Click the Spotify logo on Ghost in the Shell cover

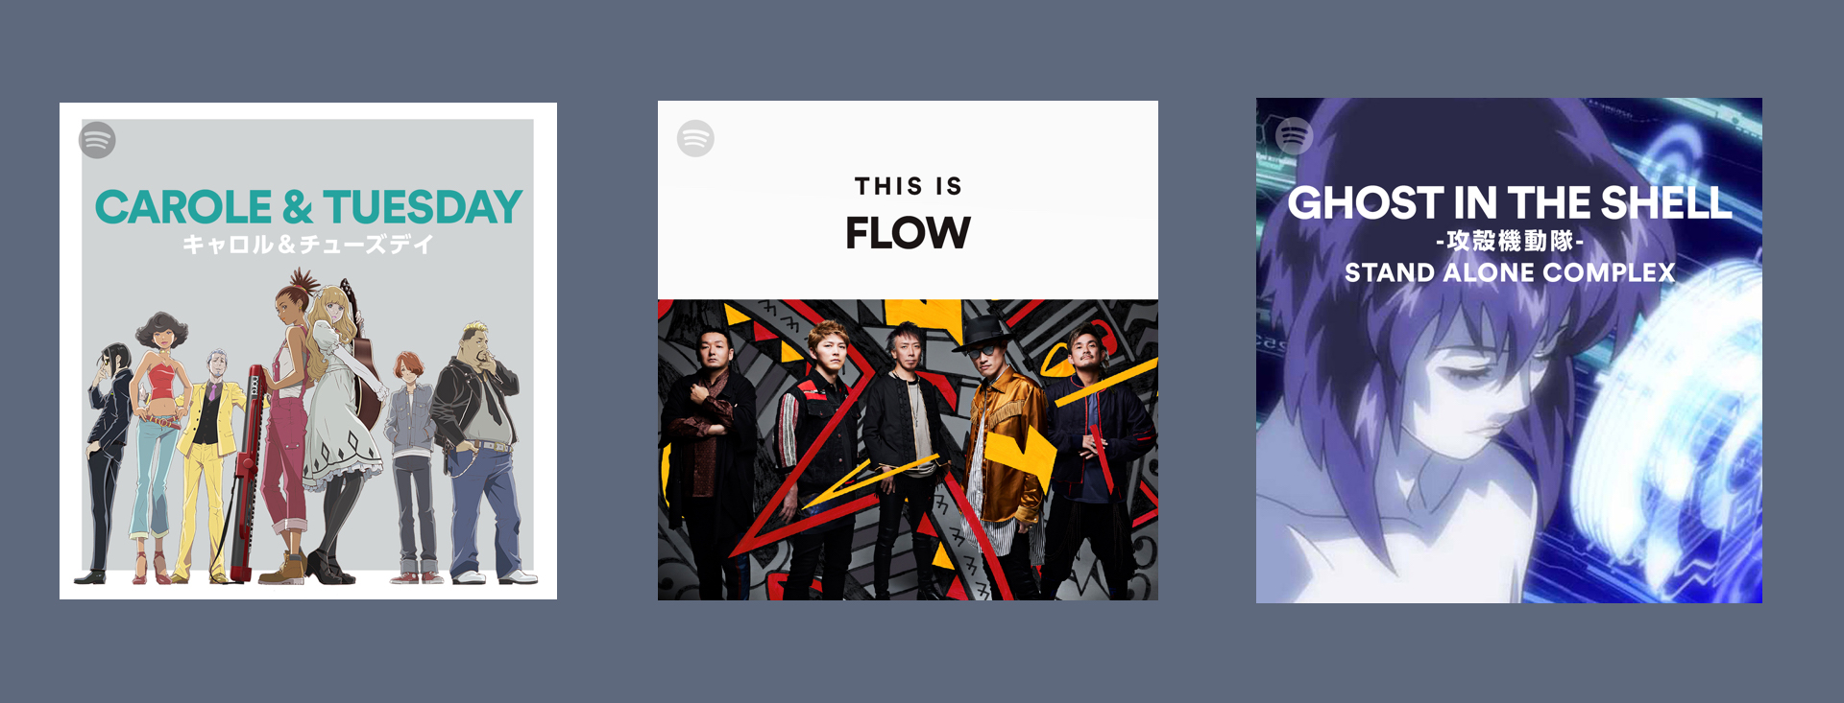1294,135
